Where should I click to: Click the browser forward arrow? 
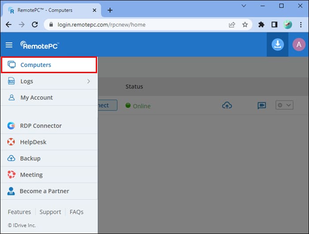pyautogui.click(x=22, y=25)
